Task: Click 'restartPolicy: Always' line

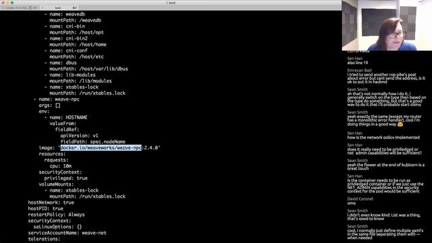Action: point(57,215)
